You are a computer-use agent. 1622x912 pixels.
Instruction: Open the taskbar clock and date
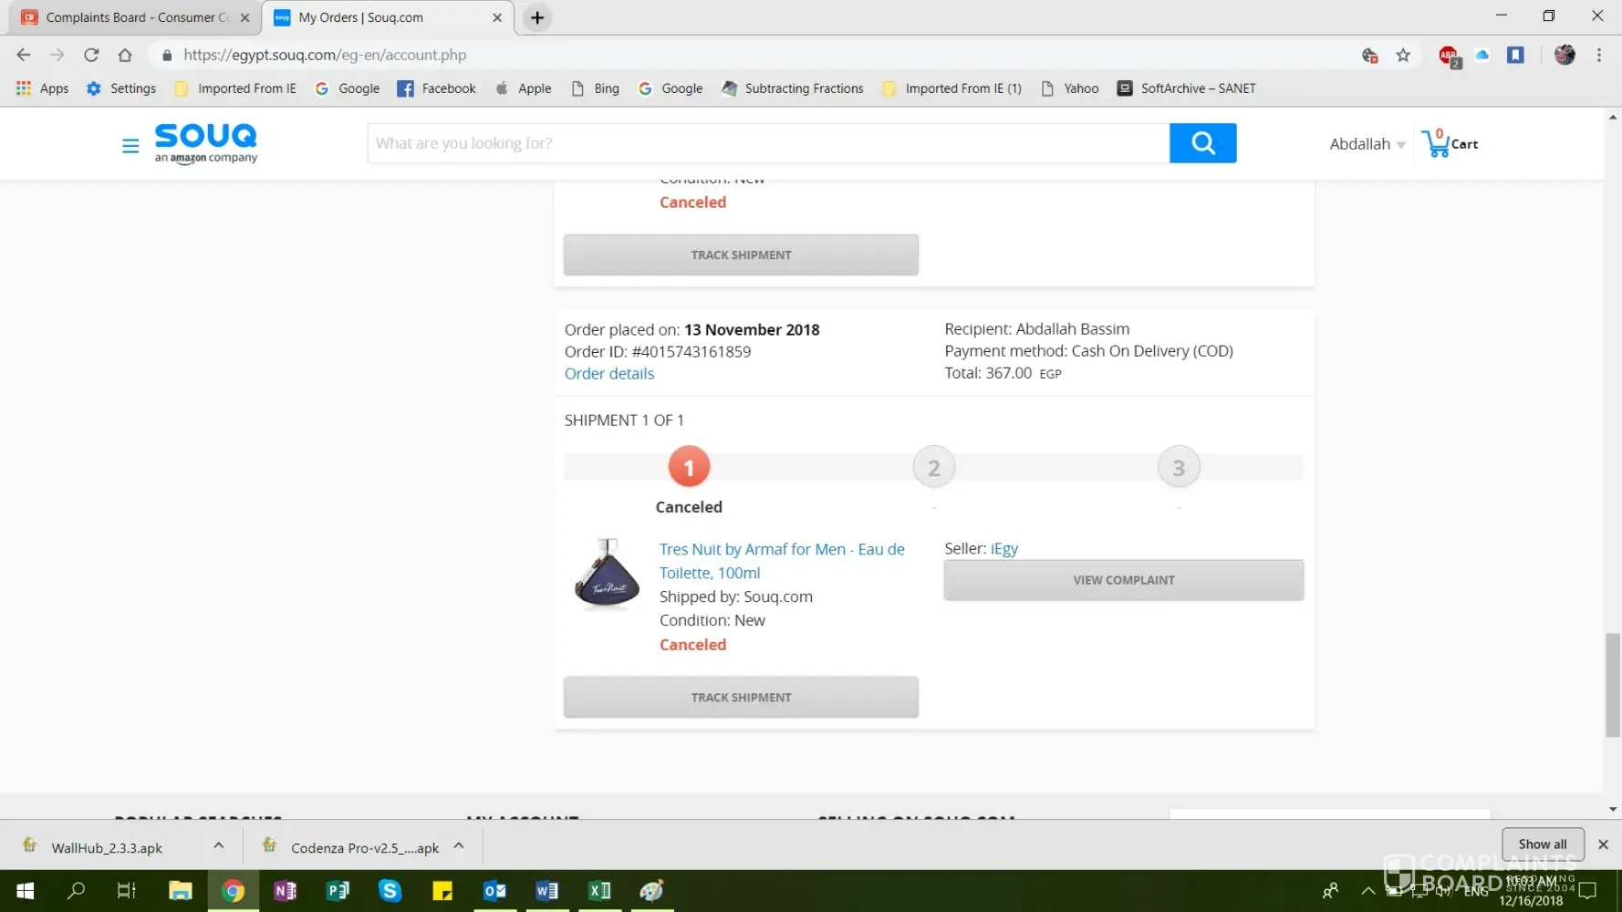[1533, 891]
